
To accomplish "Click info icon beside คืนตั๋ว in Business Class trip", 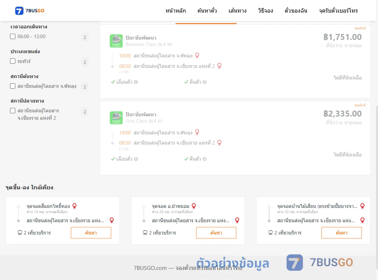I will pos(204,82).
